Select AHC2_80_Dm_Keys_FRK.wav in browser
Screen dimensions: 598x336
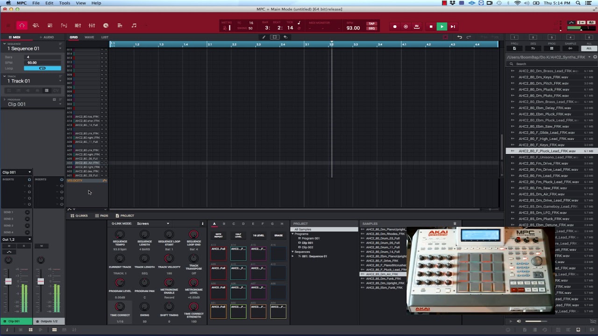tap(543, 77)
